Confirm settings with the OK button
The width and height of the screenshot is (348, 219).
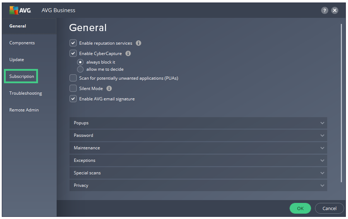click(x=300, y=208)
